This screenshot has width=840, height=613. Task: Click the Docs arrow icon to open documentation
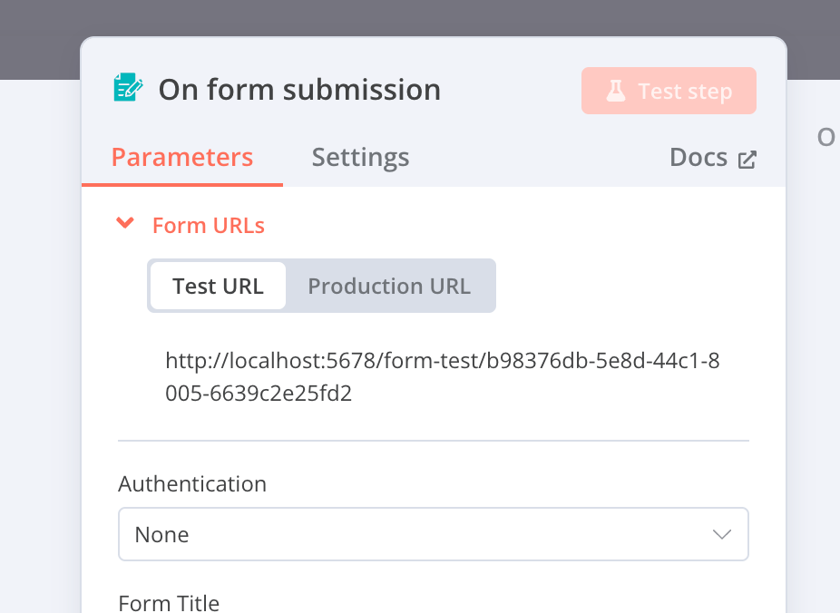pyautogui.click(x=747, y=157)
